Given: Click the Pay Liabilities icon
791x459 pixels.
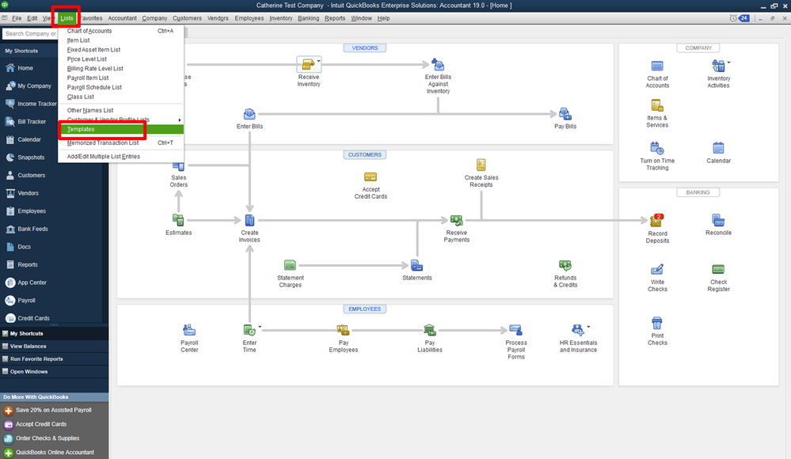Looking at the screenshot, I should (x=429, y=330).
